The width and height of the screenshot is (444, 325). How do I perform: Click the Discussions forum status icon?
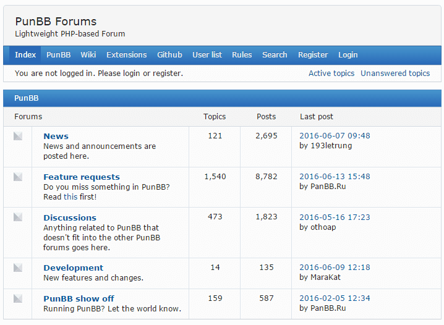pos(18,217)
